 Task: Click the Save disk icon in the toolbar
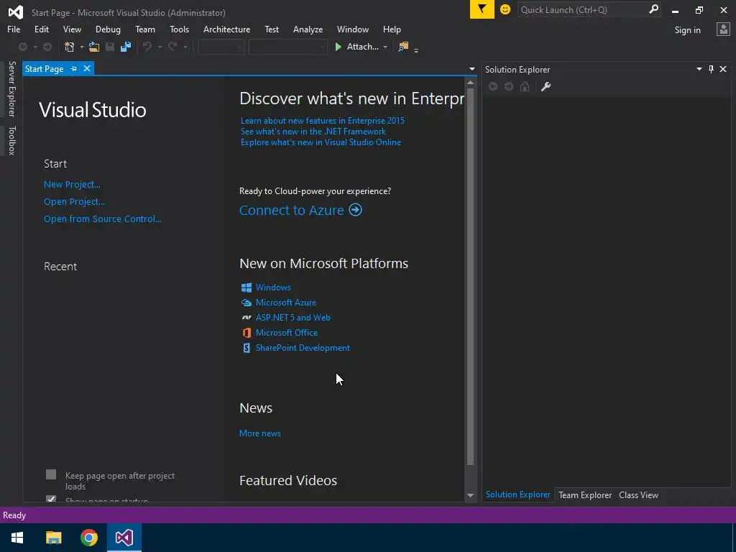(x=110, y=47)
